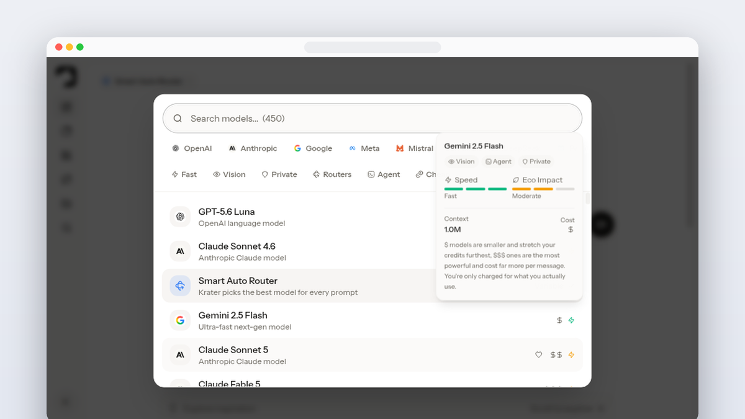745x419 pixels.
Task: Click the green lightning icon on Gemini 2.5 Flash
Action: pos(572,320)
